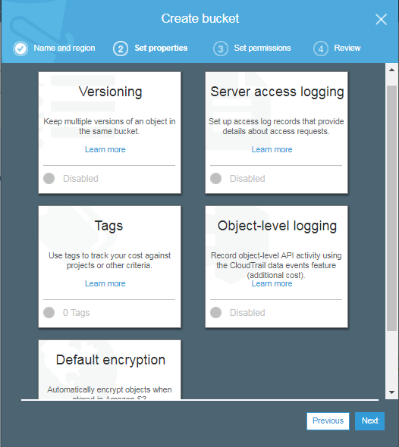
Task: Click the step 4 circle icon
Action: [x=321, y=48]
